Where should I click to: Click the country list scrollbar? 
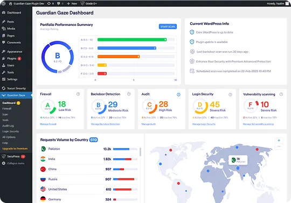click(x=140, y=152)
